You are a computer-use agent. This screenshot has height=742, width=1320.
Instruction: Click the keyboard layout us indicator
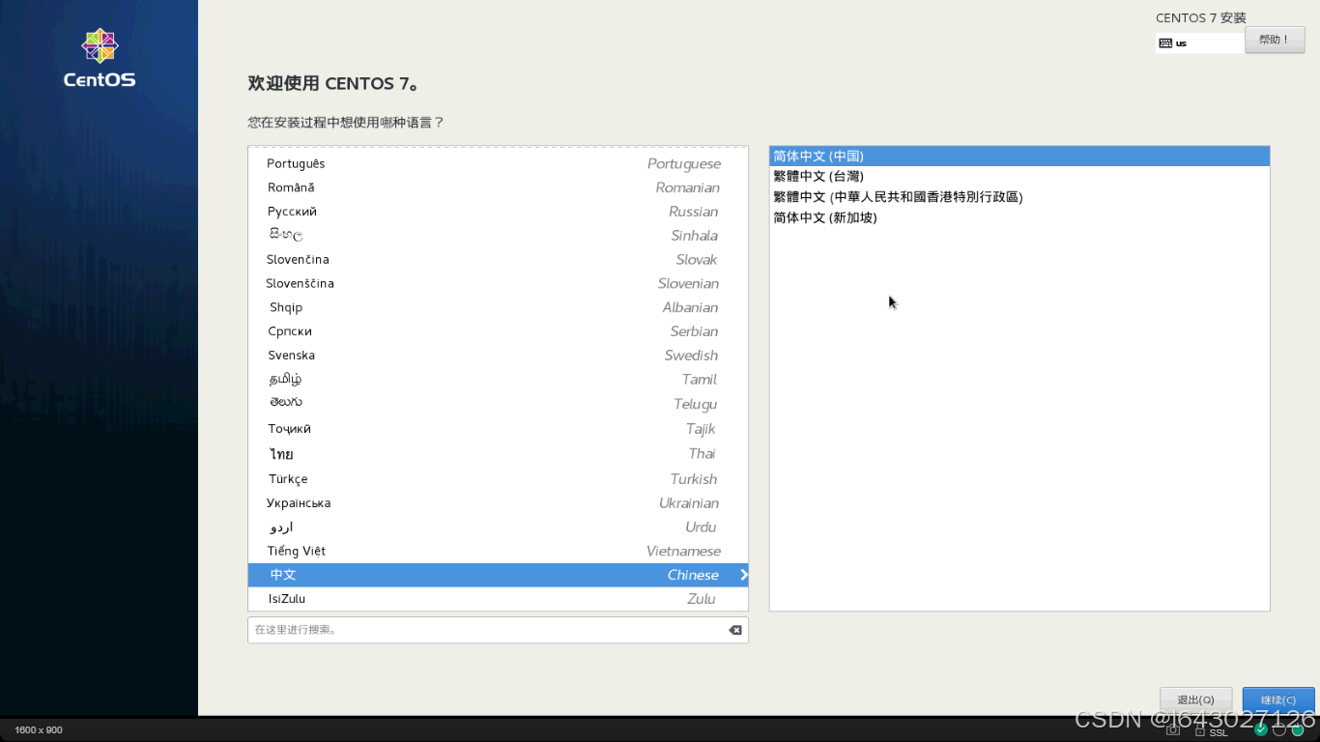click(x=1200, y=43)
